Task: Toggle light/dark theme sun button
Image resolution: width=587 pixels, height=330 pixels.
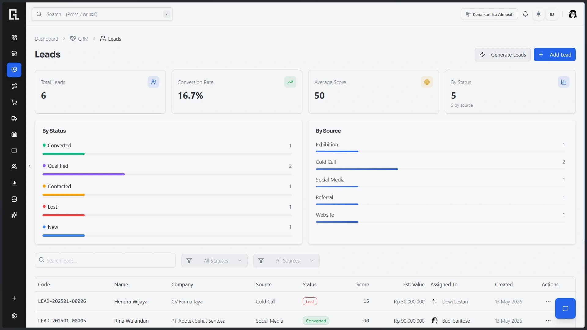Action: (x=538, y=14)
